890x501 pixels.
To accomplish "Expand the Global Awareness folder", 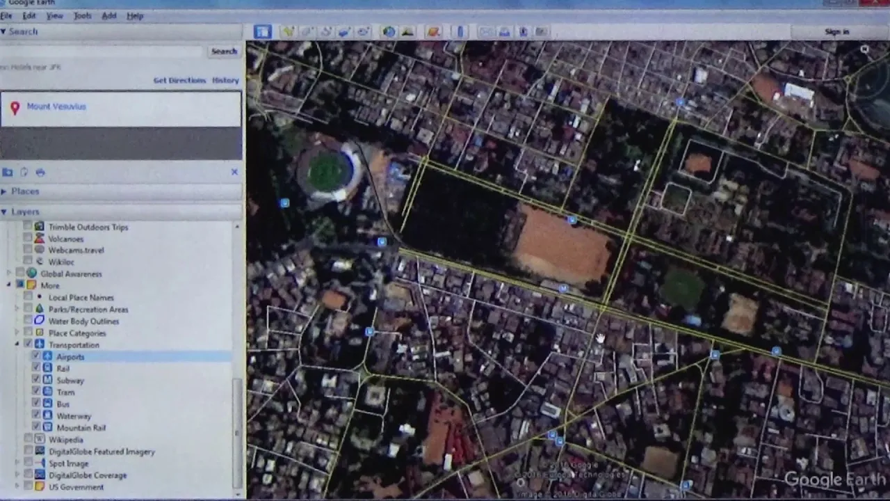I will coord(10,273).
